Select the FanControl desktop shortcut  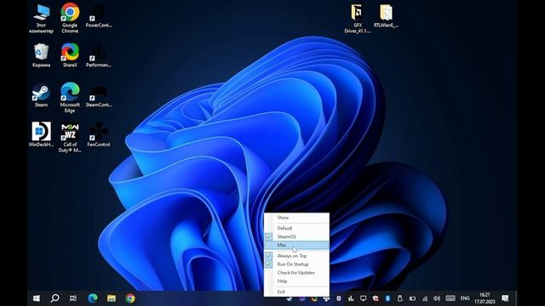99,134
